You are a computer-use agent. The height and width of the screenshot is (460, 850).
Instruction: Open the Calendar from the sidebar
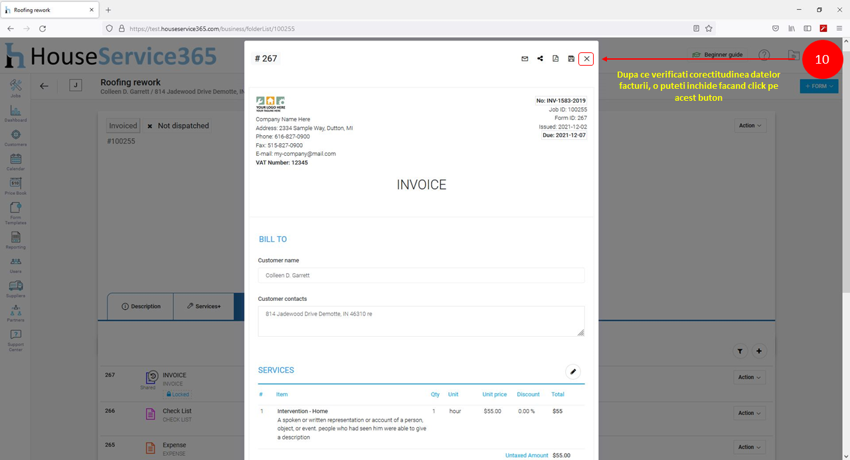16,162
